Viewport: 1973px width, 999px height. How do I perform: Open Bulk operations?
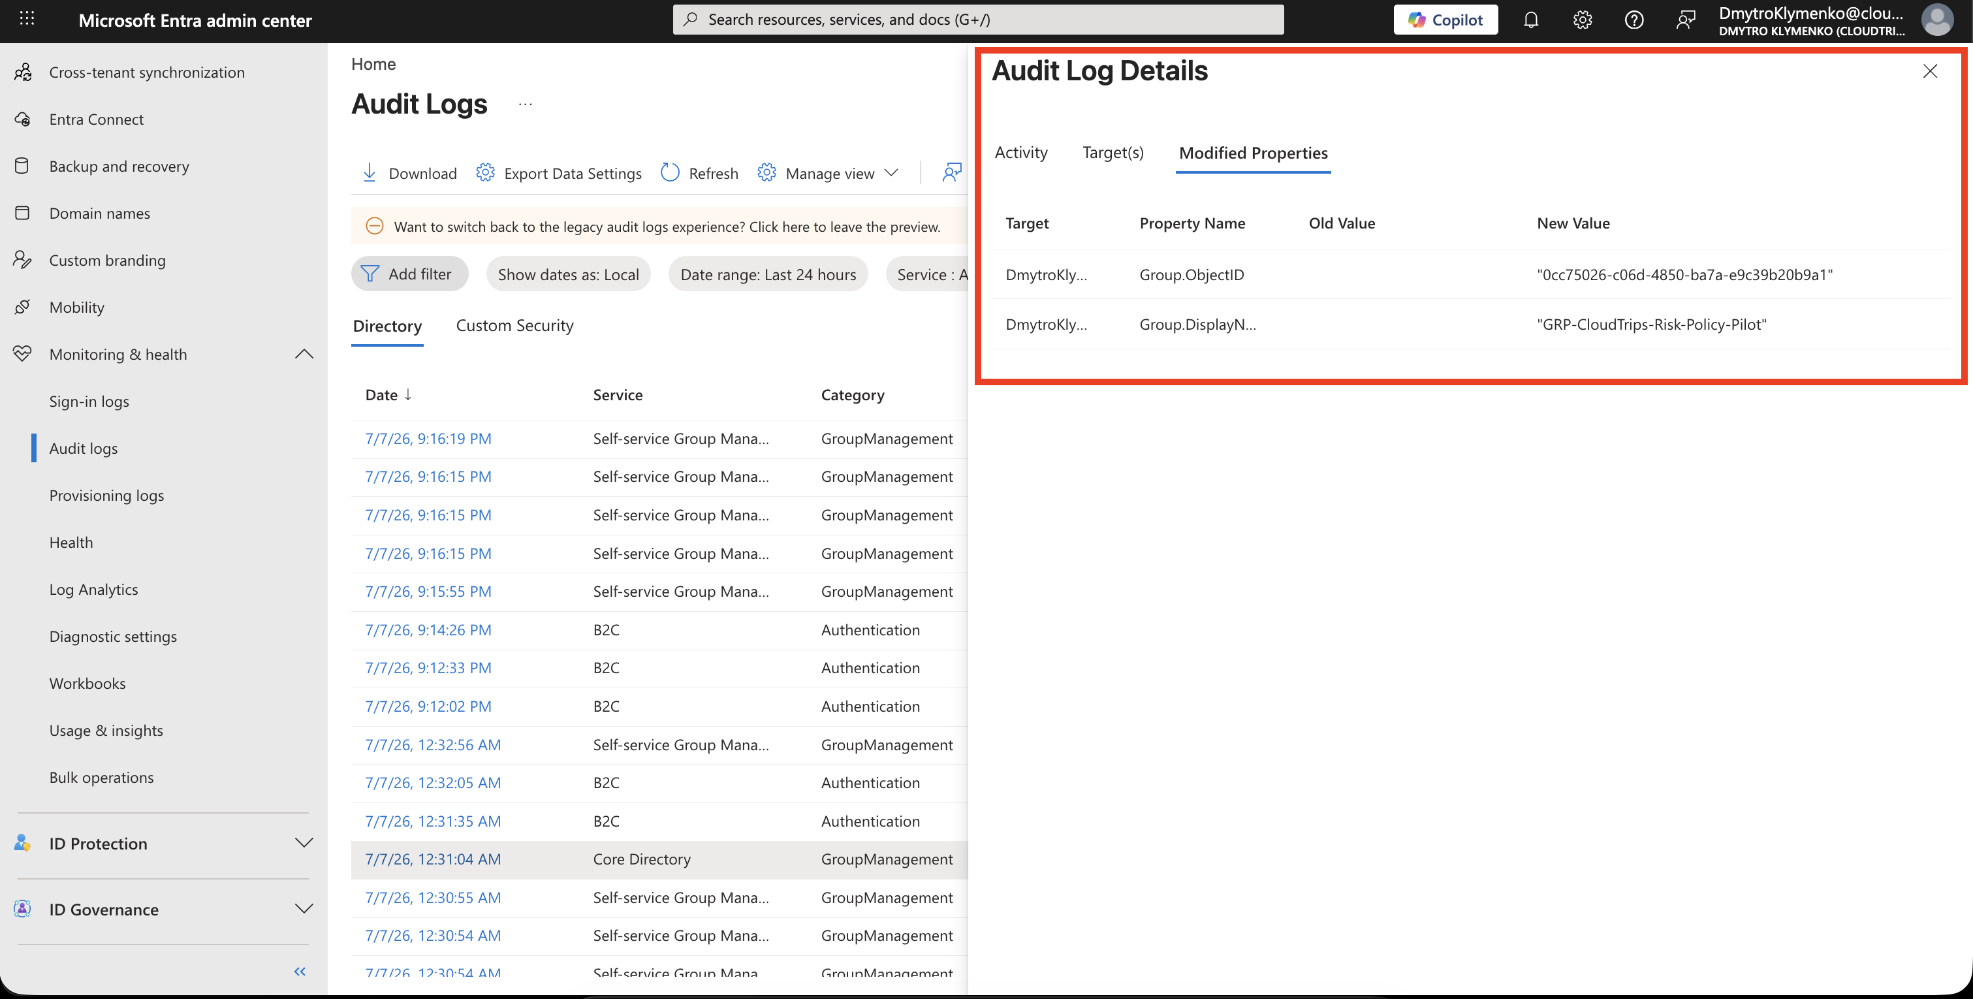[101, 777]
